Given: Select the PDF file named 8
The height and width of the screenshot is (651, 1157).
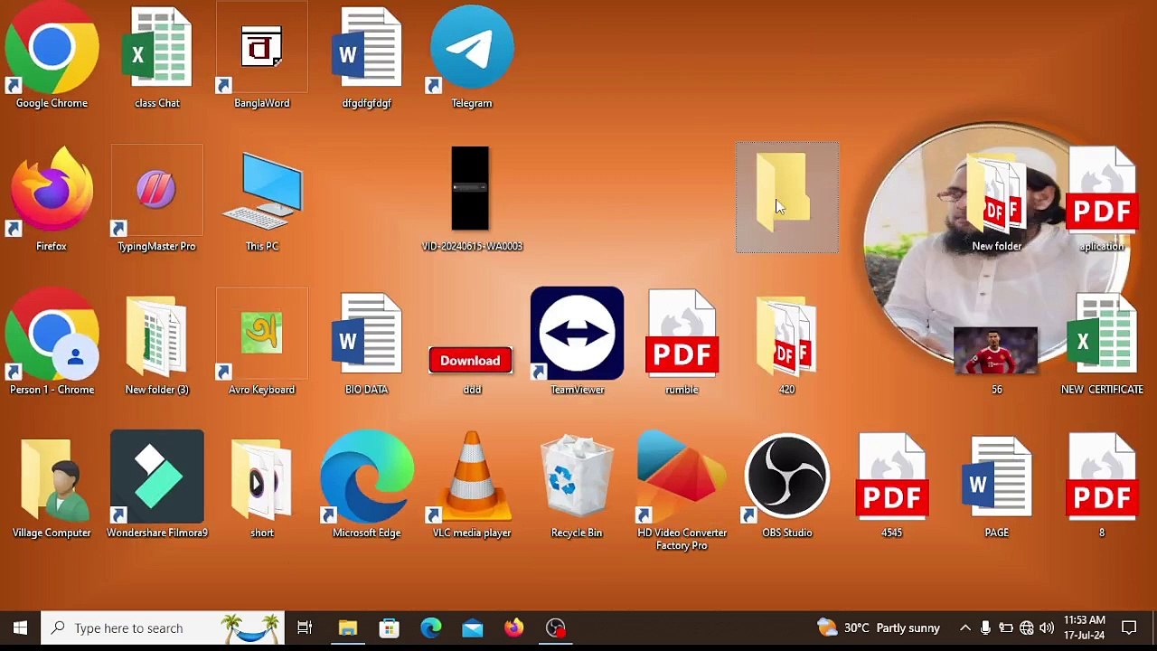Looking at the screenshot, I should coord(1102,486).
